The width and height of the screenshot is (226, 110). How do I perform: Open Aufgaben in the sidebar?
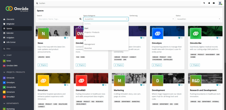tap(17, 37)
